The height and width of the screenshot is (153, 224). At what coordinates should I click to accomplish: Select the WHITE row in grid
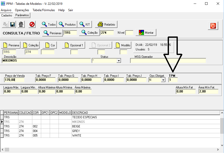click(x=110, y=136)
